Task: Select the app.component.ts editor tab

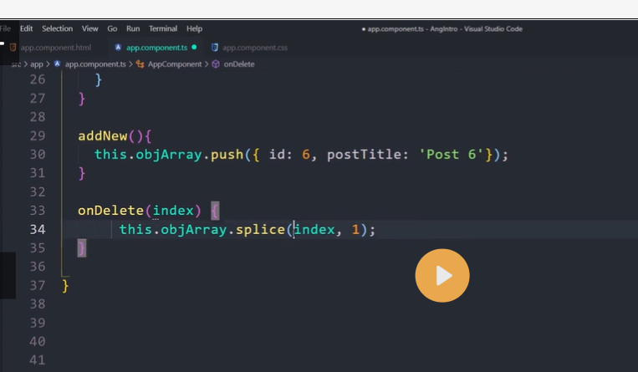Action: (x=156, y=48)
